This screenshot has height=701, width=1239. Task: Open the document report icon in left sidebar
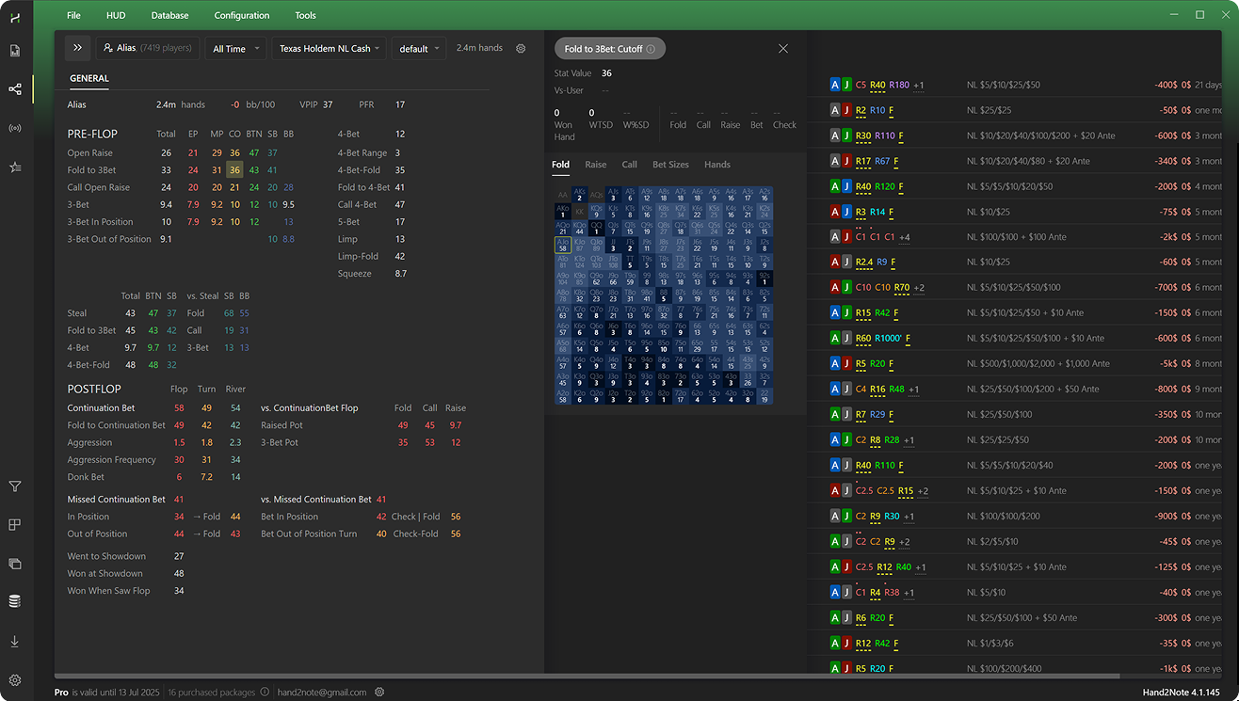(15, 50)
